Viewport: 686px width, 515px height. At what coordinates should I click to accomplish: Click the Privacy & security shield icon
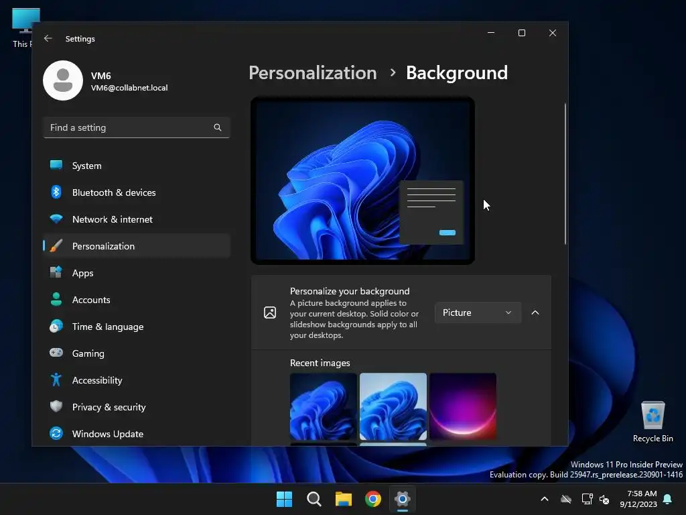[56, 407]
